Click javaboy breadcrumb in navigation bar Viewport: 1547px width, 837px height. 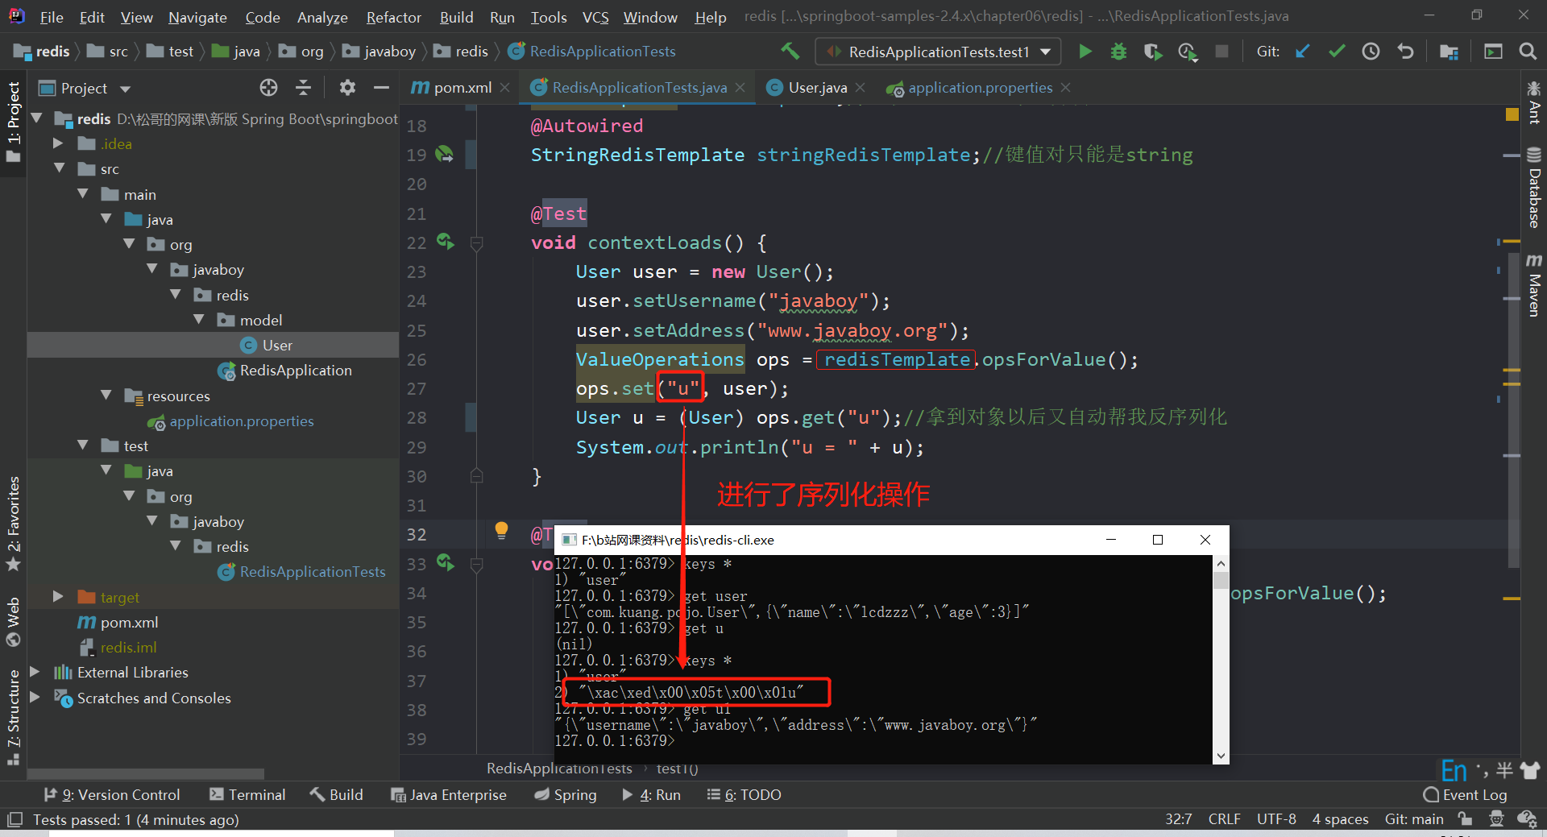coord(379,52)
